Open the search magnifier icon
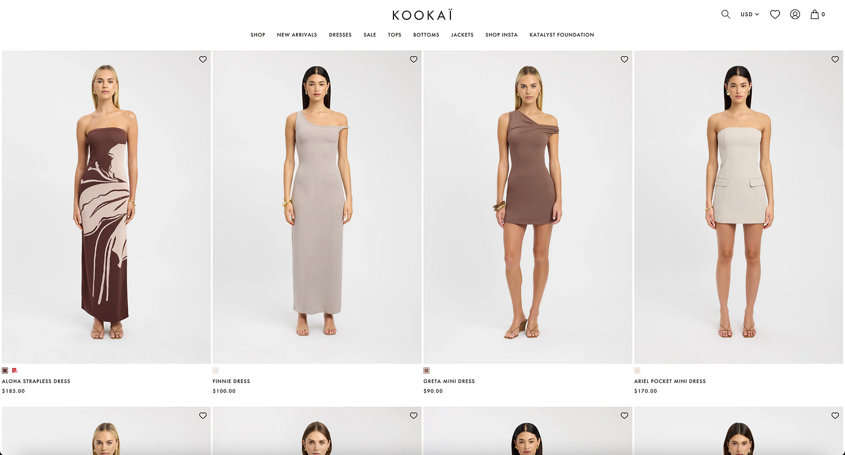 click(725, 15)
